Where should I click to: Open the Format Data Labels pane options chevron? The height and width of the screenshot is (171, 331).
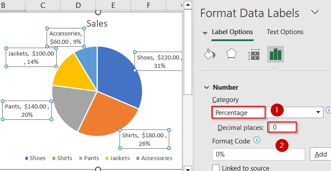[x=315, y=12]
